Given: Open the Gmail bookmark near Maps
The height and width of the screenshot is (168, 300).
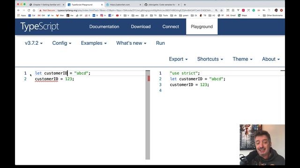Looking at the screenshot, I should [x=231, y=15].
